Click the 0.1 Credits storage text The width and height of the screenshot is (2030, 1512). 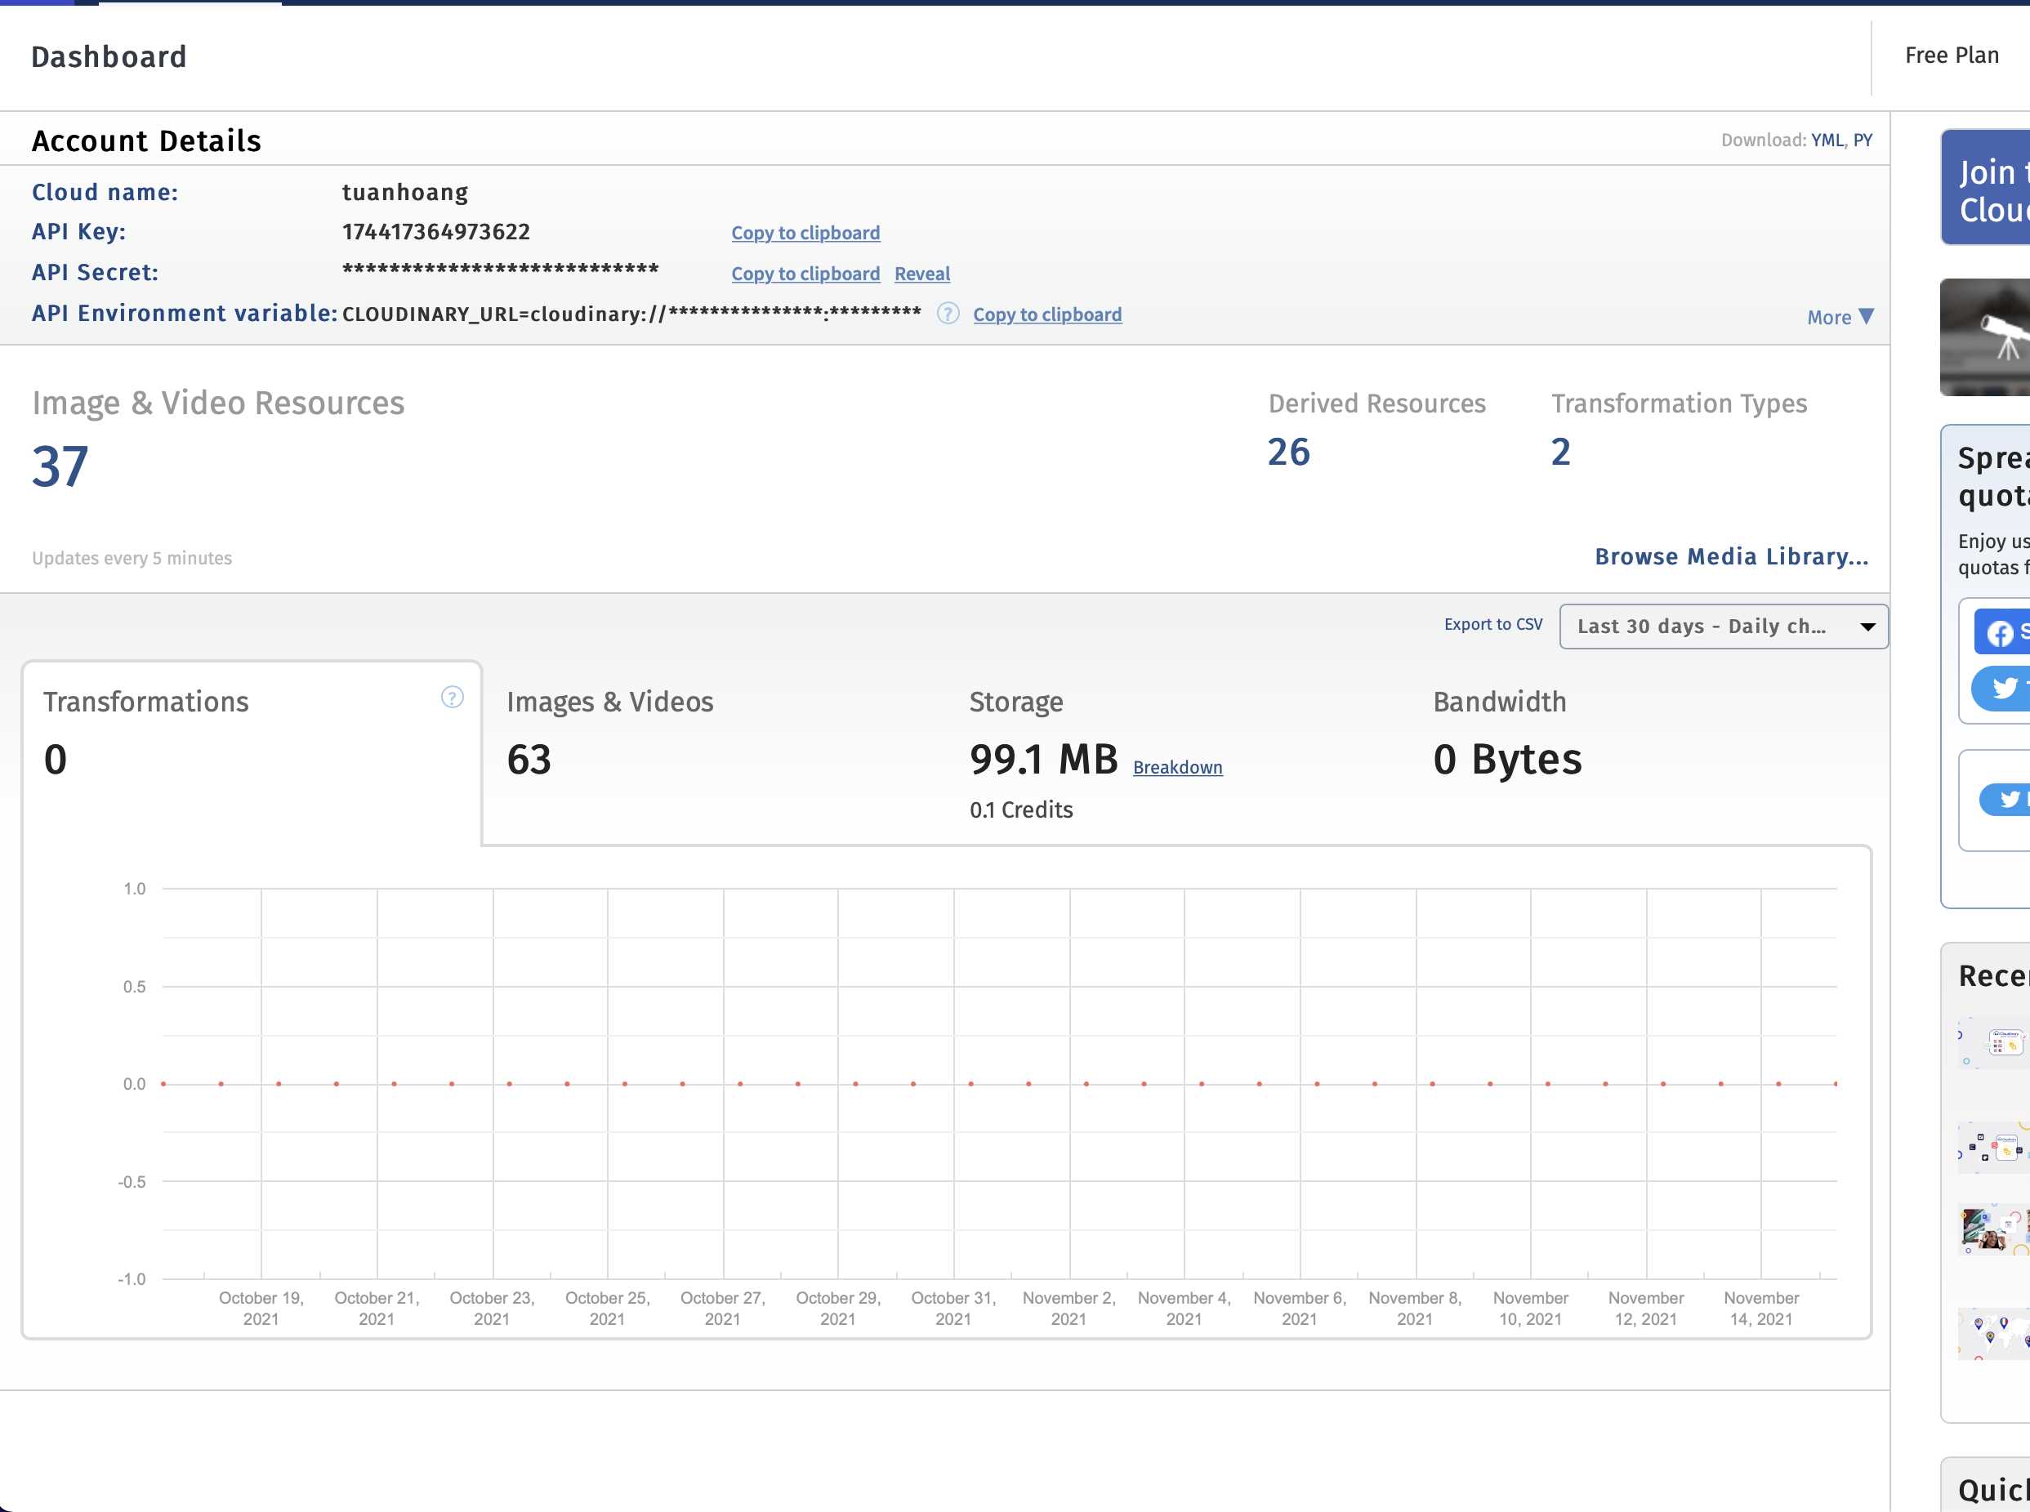[1021, 810]
